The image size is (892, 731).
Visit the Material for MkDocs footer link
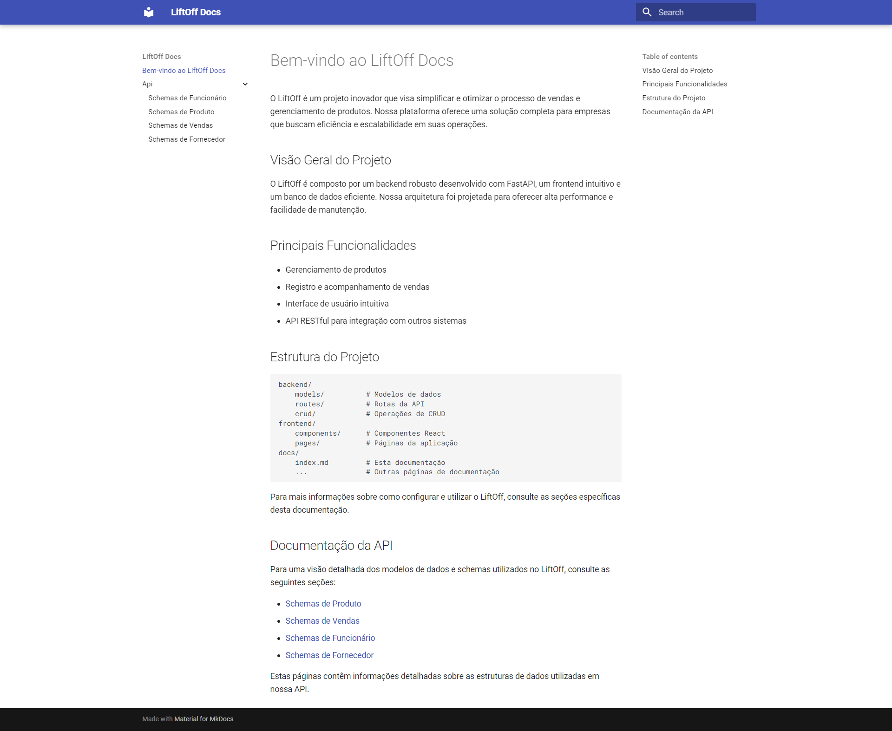pos(203,719)
